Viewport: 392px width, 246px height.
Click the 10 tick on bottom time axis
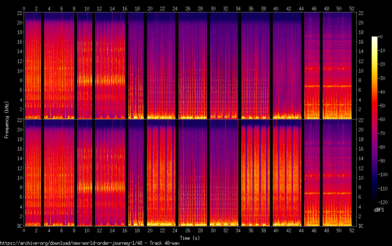click(87, 230)
